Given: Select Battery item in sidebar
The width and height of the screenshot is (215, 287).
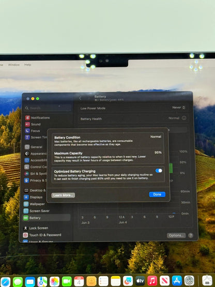Looking at the screenshot, I should pos(47,218).
